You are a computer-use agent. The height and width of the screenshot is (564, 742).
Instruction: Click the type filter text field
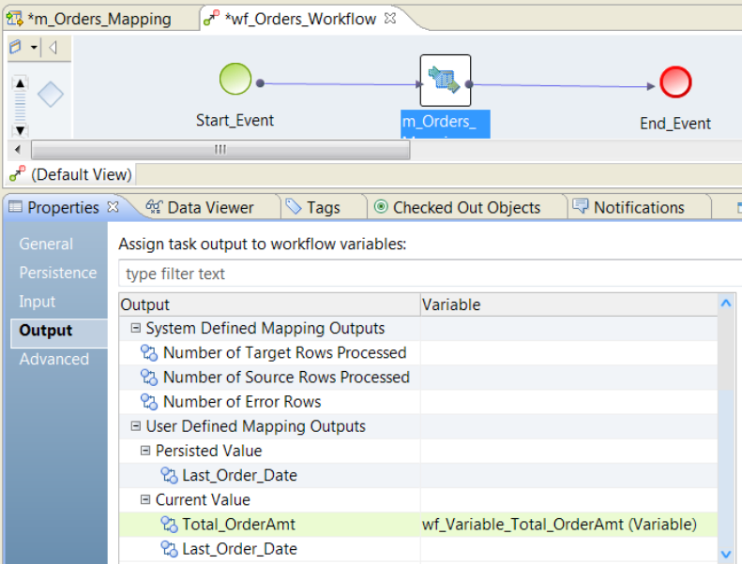pos(422,274)
